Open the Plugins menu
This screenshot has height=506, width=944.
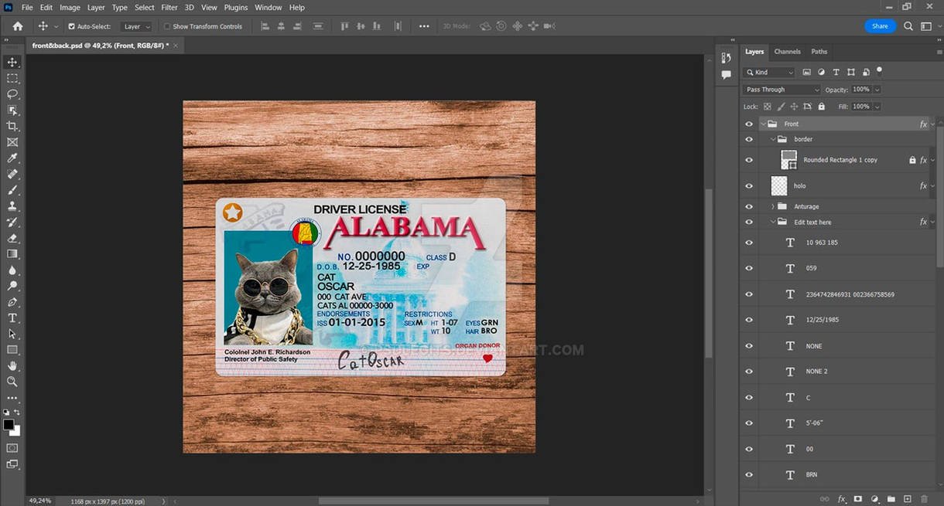pos(235,7)
